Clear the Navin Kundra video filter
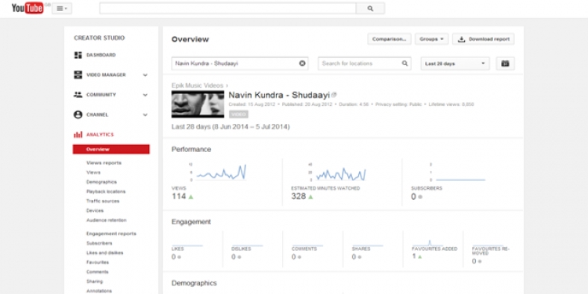588x294 pixels. click(303, 64)
